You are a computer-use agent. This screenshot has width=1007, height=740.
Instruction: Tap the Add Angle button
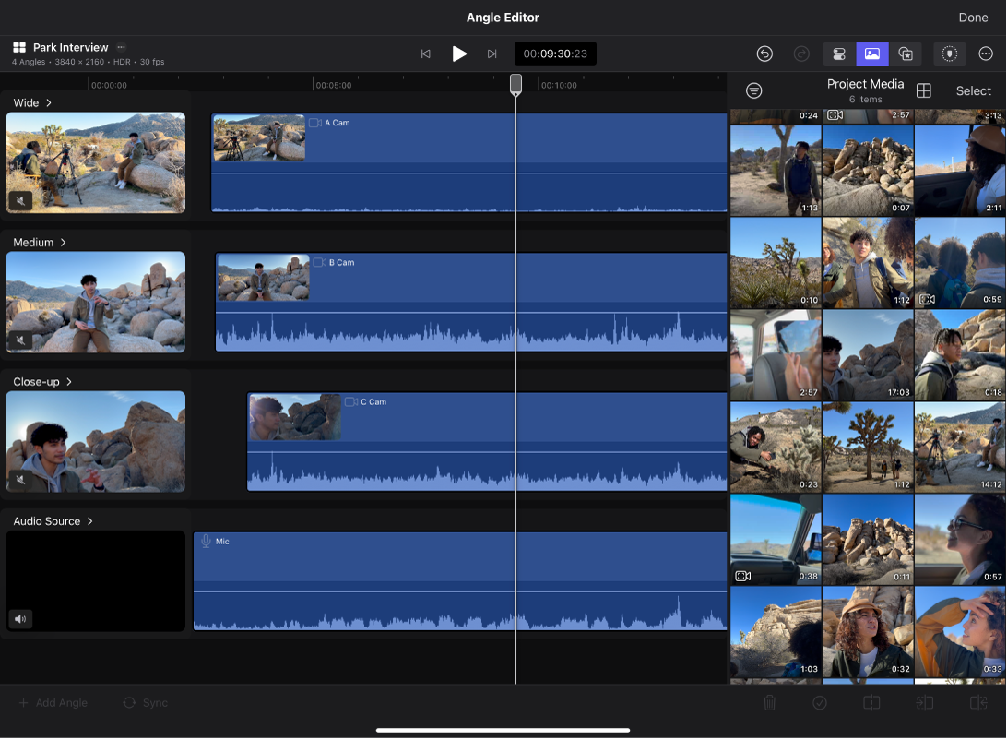53,702
